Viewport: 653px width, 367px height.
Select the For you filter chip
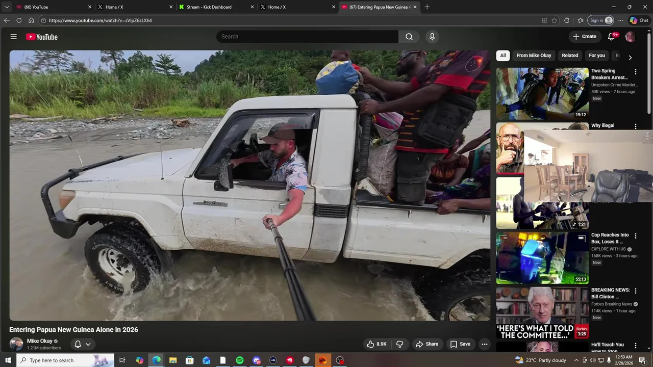tap(597, 56)
